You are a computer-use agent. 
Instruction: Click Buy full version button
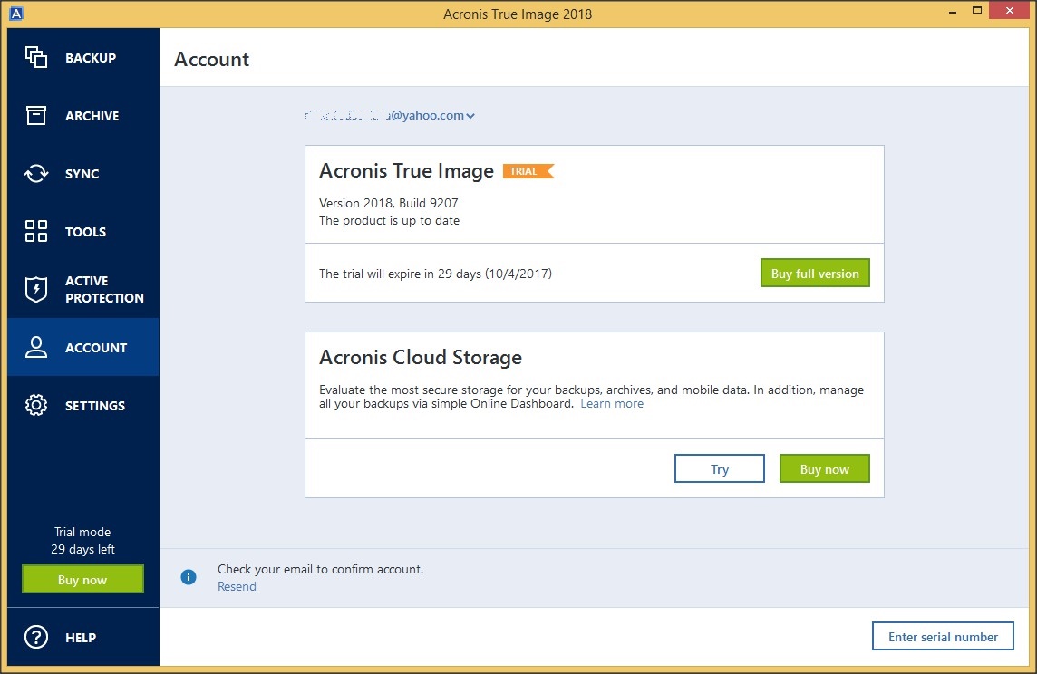pos(814,273)
